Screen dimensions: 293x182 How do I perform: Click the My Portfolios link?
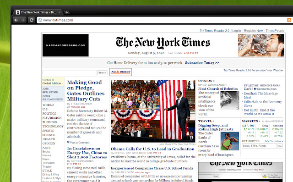pos(274,141)
